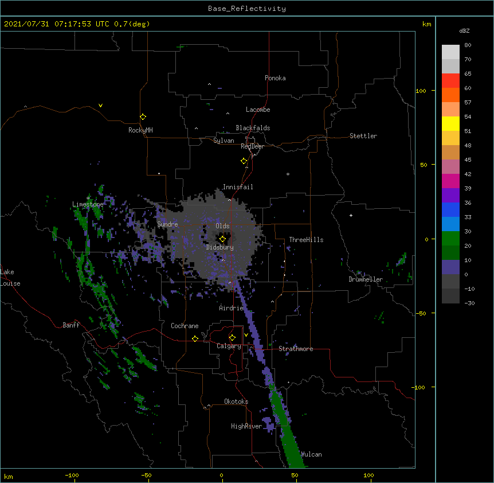494x483 pixels.
Task: Click the Banff town label
Action: pos(71,325)
